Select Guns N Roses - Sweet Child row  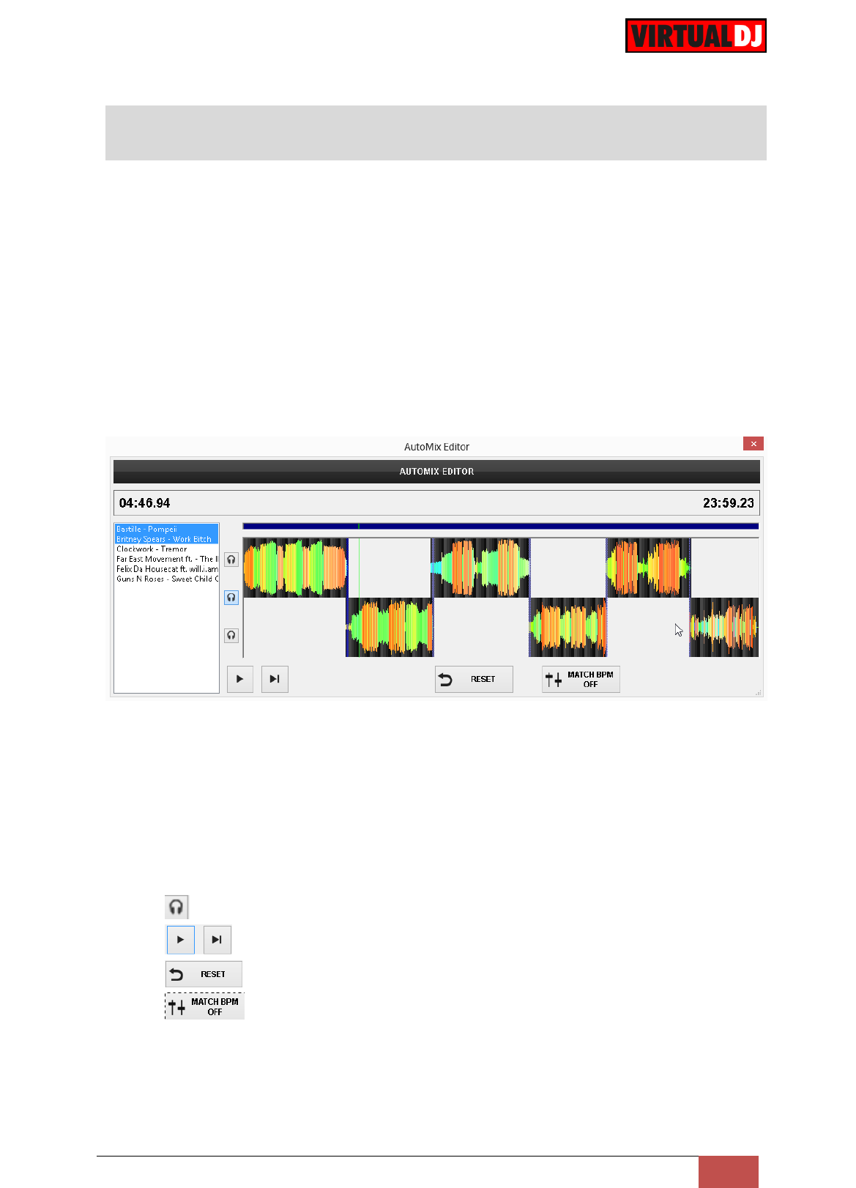tap(166, 579)
